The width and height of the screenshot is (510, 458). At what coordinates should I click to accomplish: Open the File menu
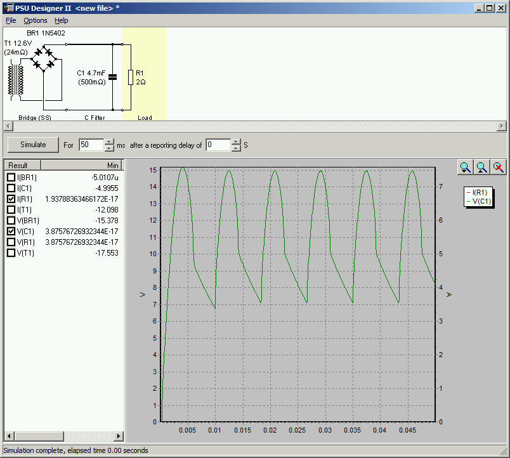pos(11,20)
